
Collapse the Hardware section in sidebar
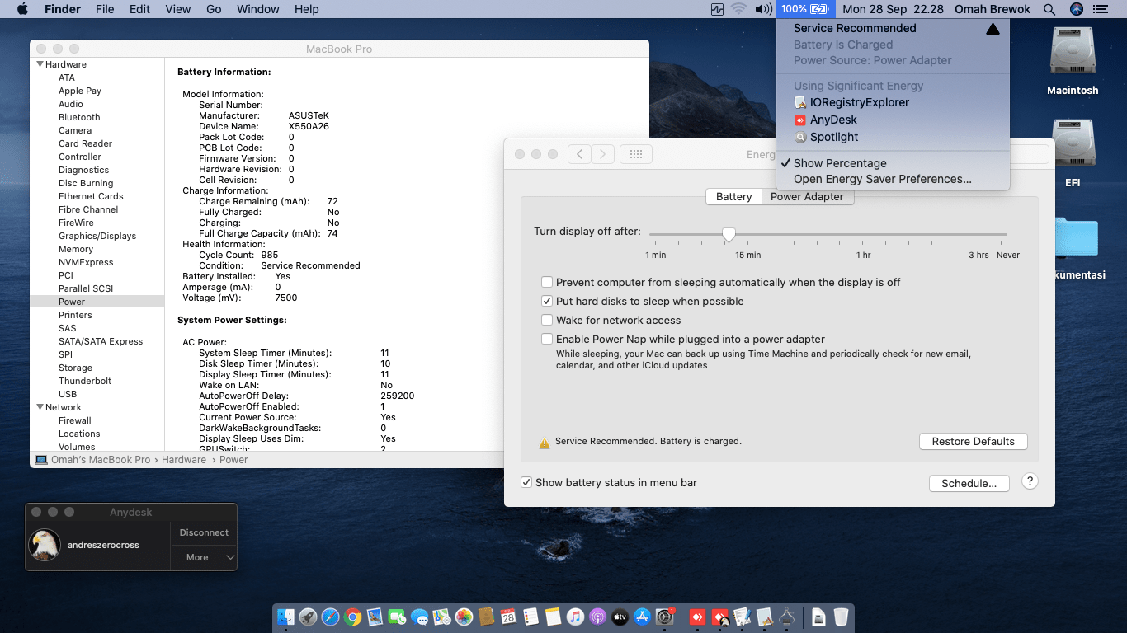[x=40, y=64]
